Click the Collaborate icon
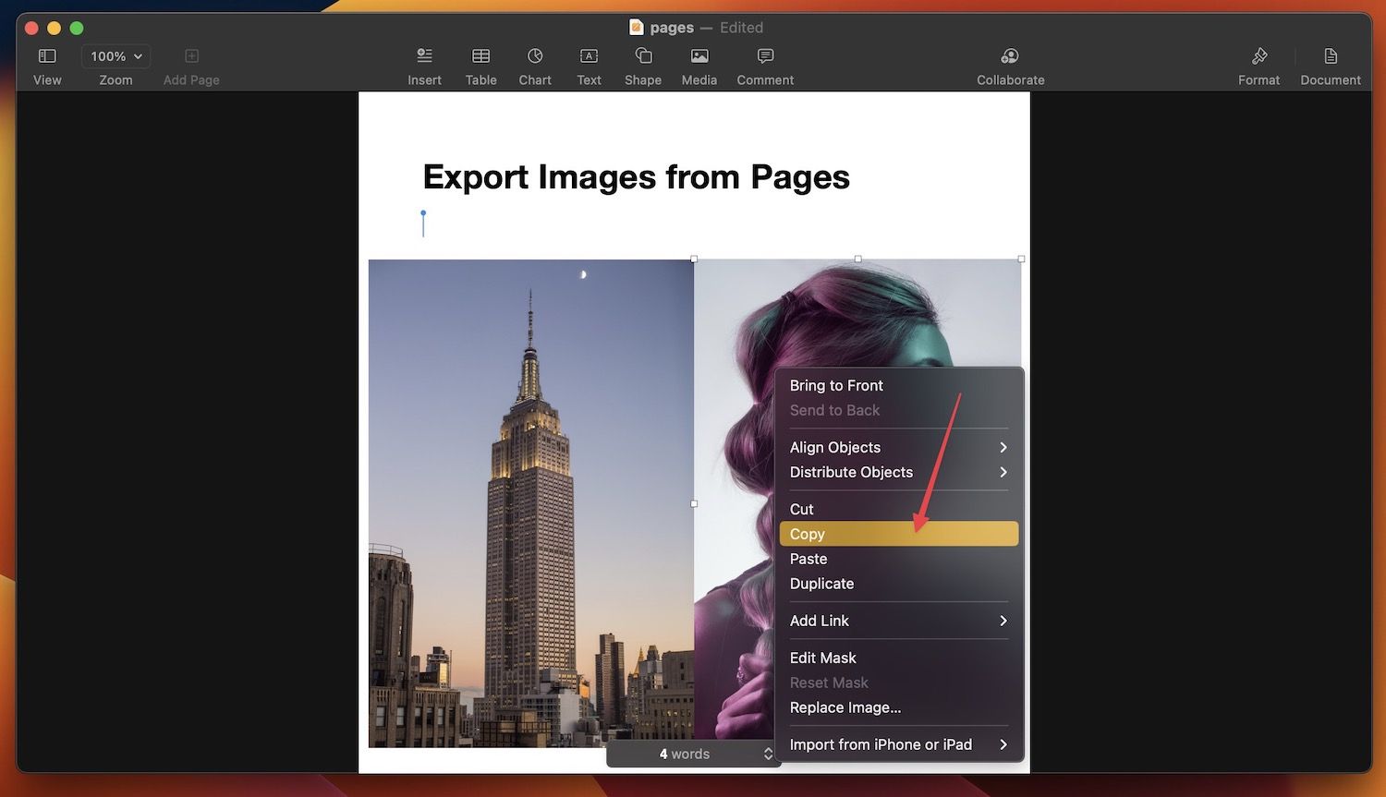This screenshot has height=797, width=1386. [x=1010, y=56]
